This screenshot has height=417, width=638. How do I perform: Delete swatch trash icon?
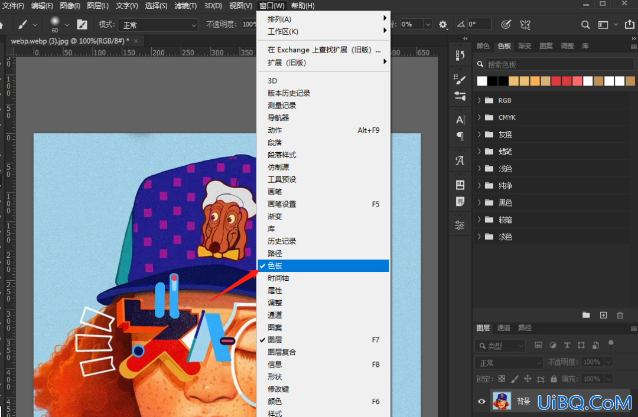620,315
